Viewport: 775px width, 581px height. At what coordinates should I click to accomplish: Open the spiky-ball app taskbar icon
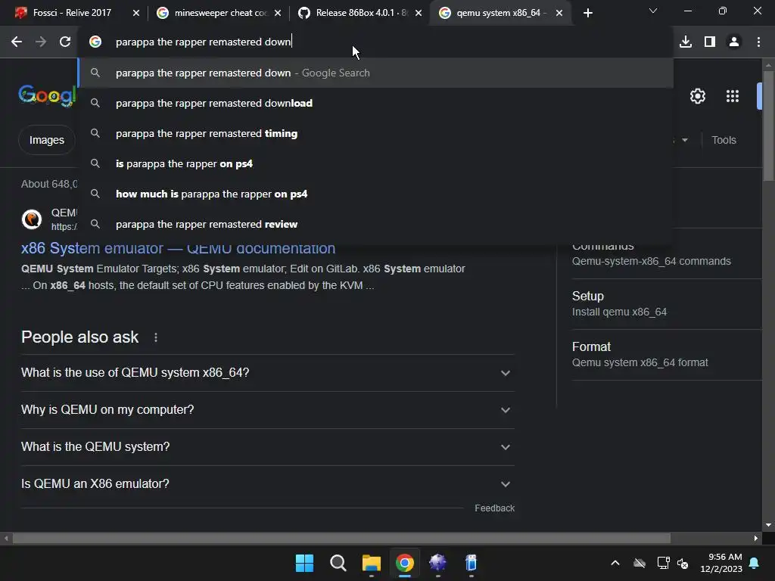(x=438, y=563)
